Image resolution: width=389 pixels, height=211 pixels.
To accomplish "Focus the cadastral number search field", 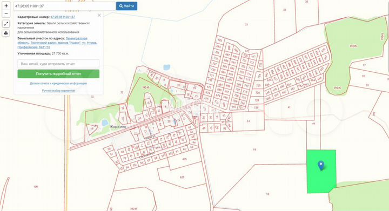I will [x=64, y=6].
